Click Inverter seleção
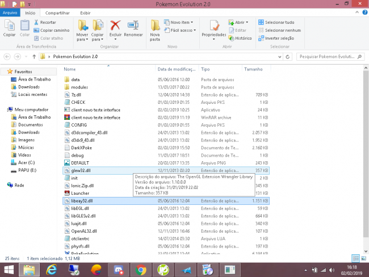The width and height of the screenshot is (369, 277). coord(276,38)
